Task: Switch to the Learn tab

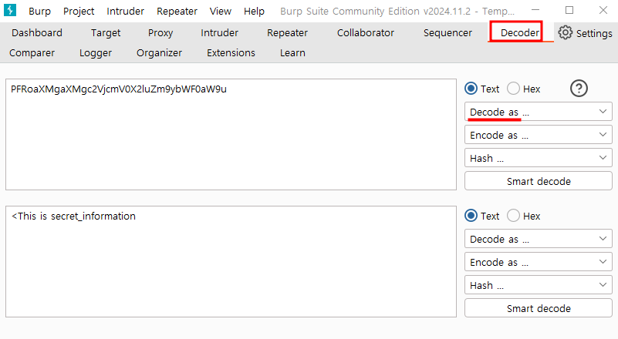Action: (x=292, y=52)
